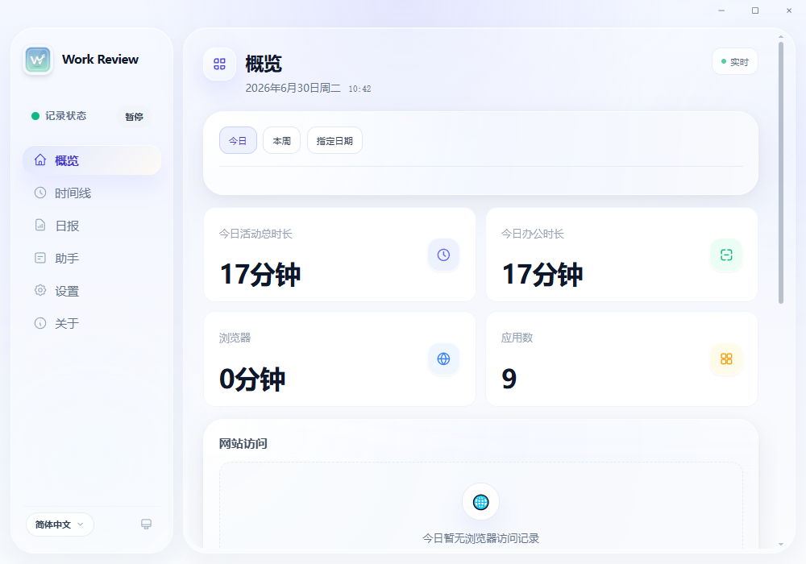Click the 网站访问 section title
The image size is (806, 564).
tap(243, 443)
